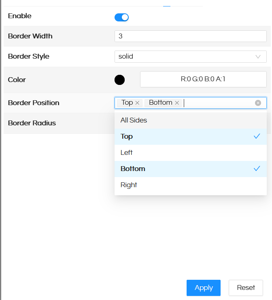The height and width of the screenshot is (300, 272).
Task: Click the Color label
Action: pyautogui.click(x=17, y=80)
